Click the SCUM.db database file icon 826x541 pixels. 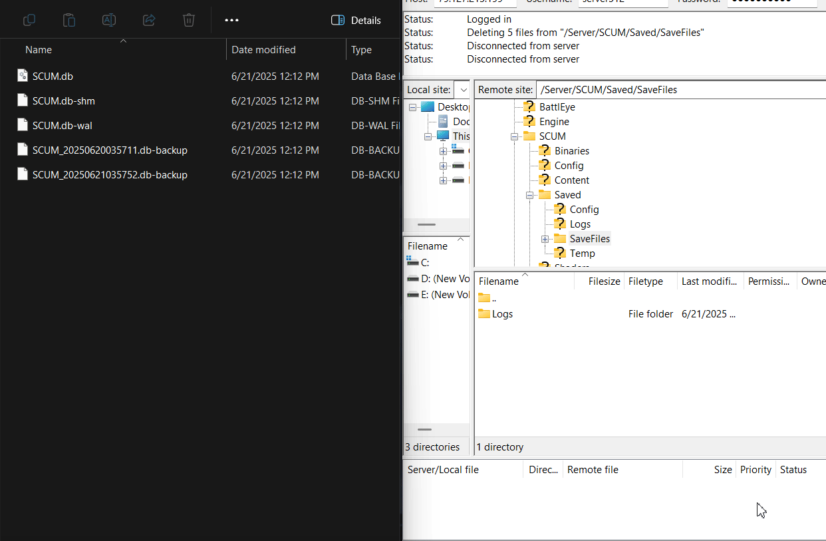point(23,76)
